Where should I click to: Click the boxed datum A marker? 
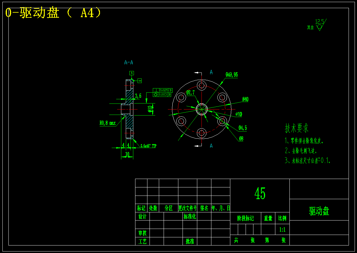(x=132, y=73)
